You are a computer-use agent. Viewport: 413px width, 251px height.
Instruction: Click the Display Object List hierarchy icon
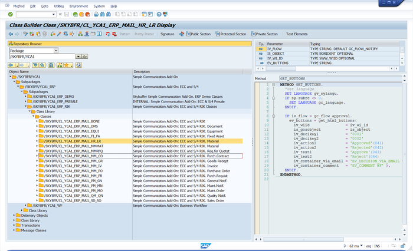tap(80, 34)
